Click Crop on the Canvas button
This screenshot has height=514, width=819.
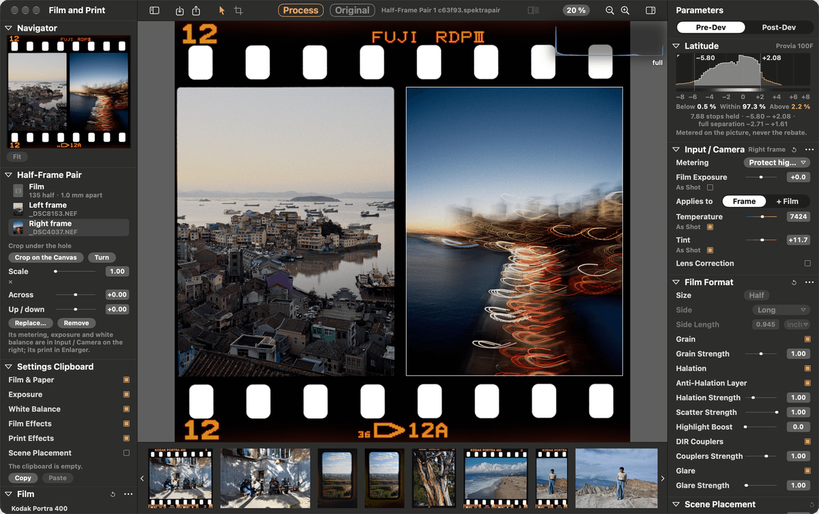pyautogui.click(x=46, y=257)
